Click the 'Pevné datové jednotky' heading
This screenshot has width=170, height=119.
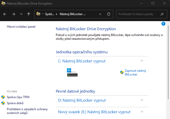[75, 91]
